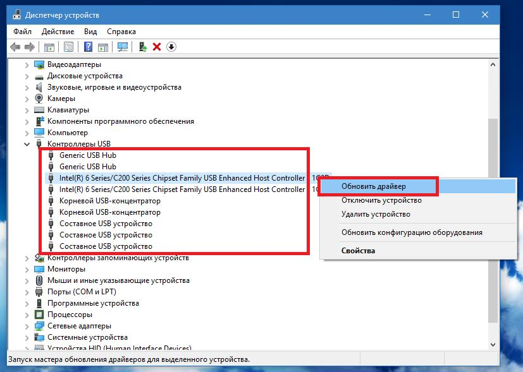The height and width of the screenshot is (372, 523).
Task: Click the scan for hardware changes monitor icon
Action: 123,47
